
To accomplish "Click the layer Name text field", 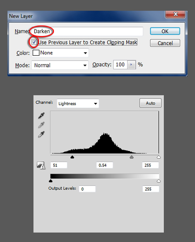I will pyautogui.click(x=86, y=31).
